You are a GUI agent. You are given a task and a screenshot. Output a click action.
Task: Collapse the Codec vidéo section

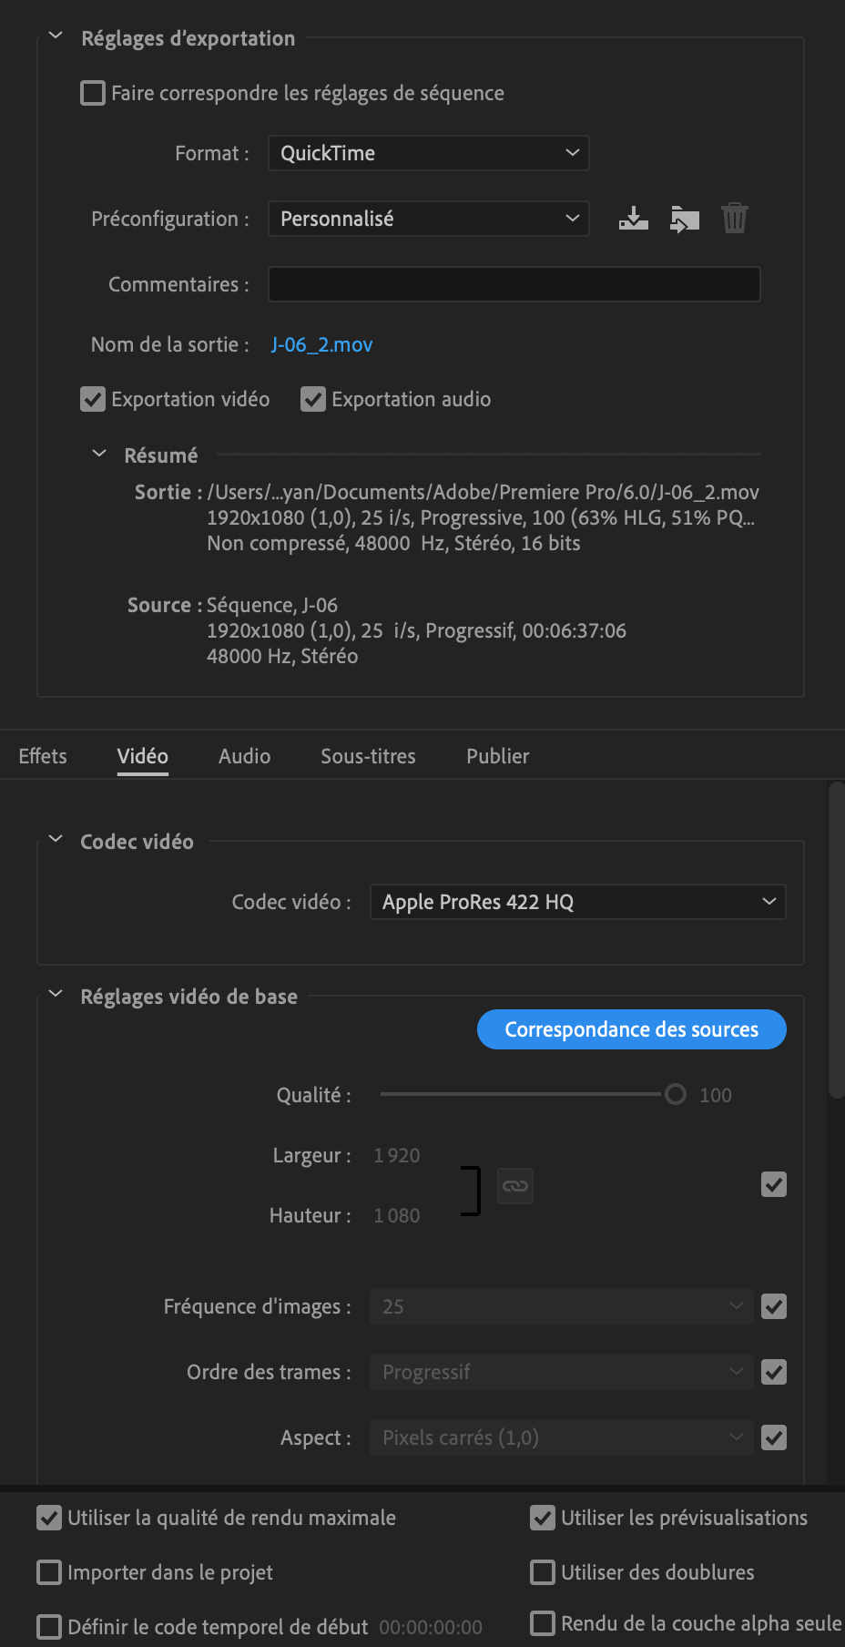click(x=56, y=840)
